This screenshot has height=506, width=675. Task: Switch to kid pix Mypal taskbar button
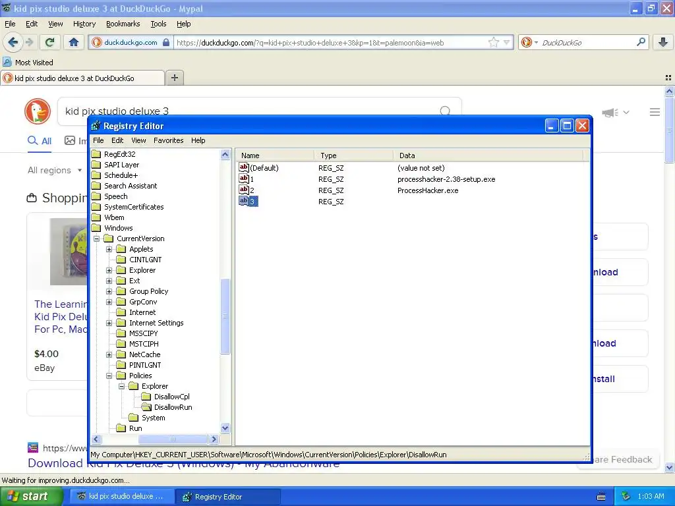click(x=122, y=497)
